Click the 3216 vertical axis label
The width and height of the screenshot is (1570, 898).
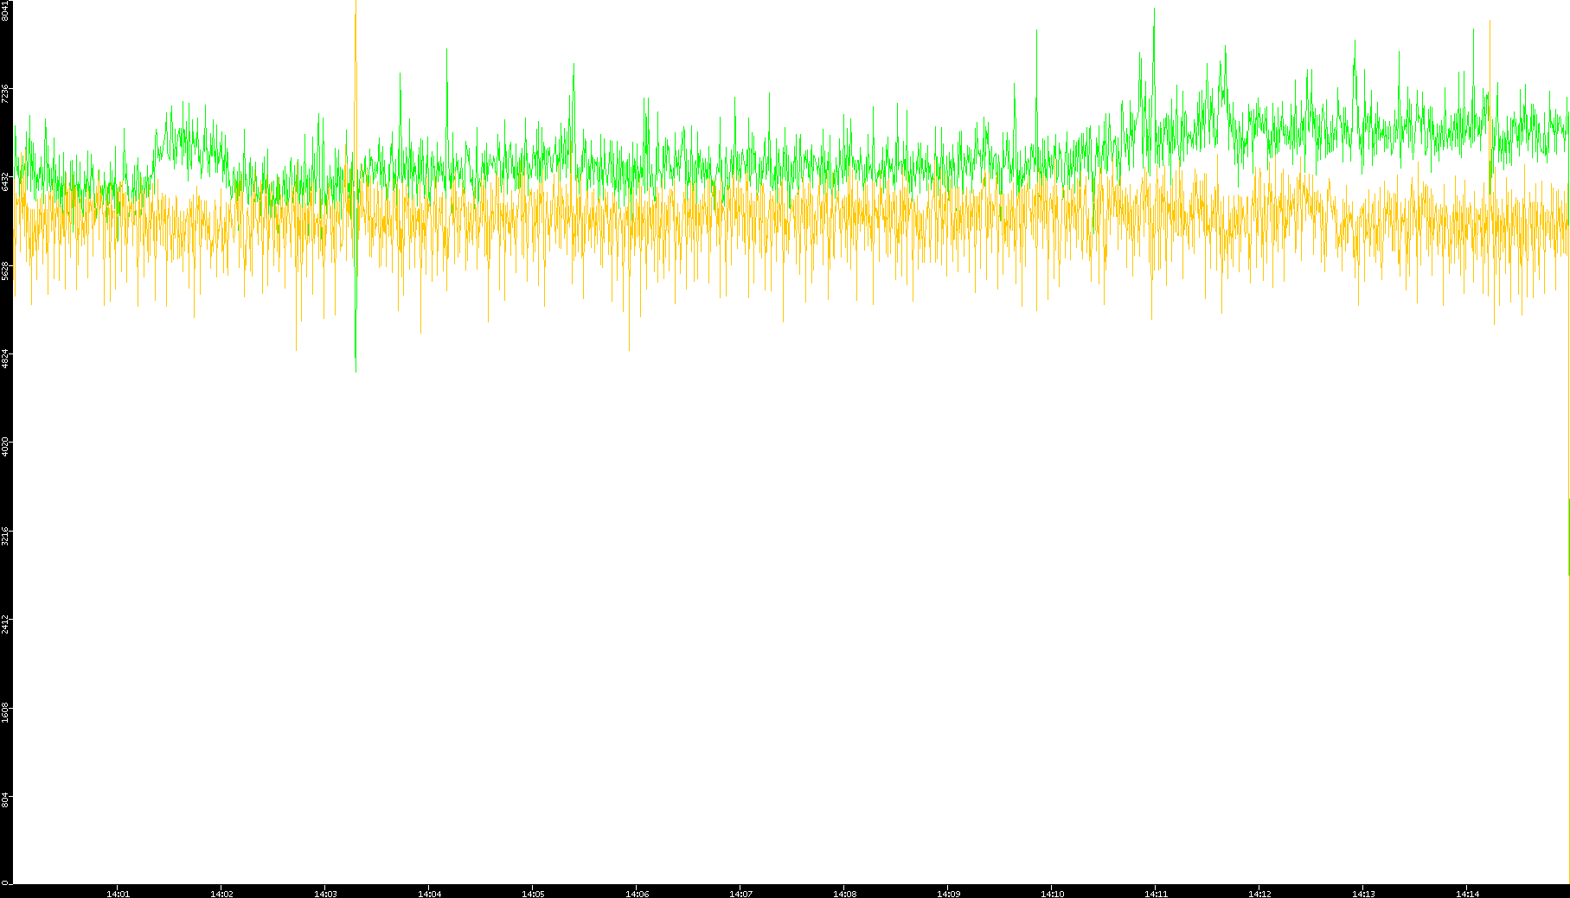[5, 536]
